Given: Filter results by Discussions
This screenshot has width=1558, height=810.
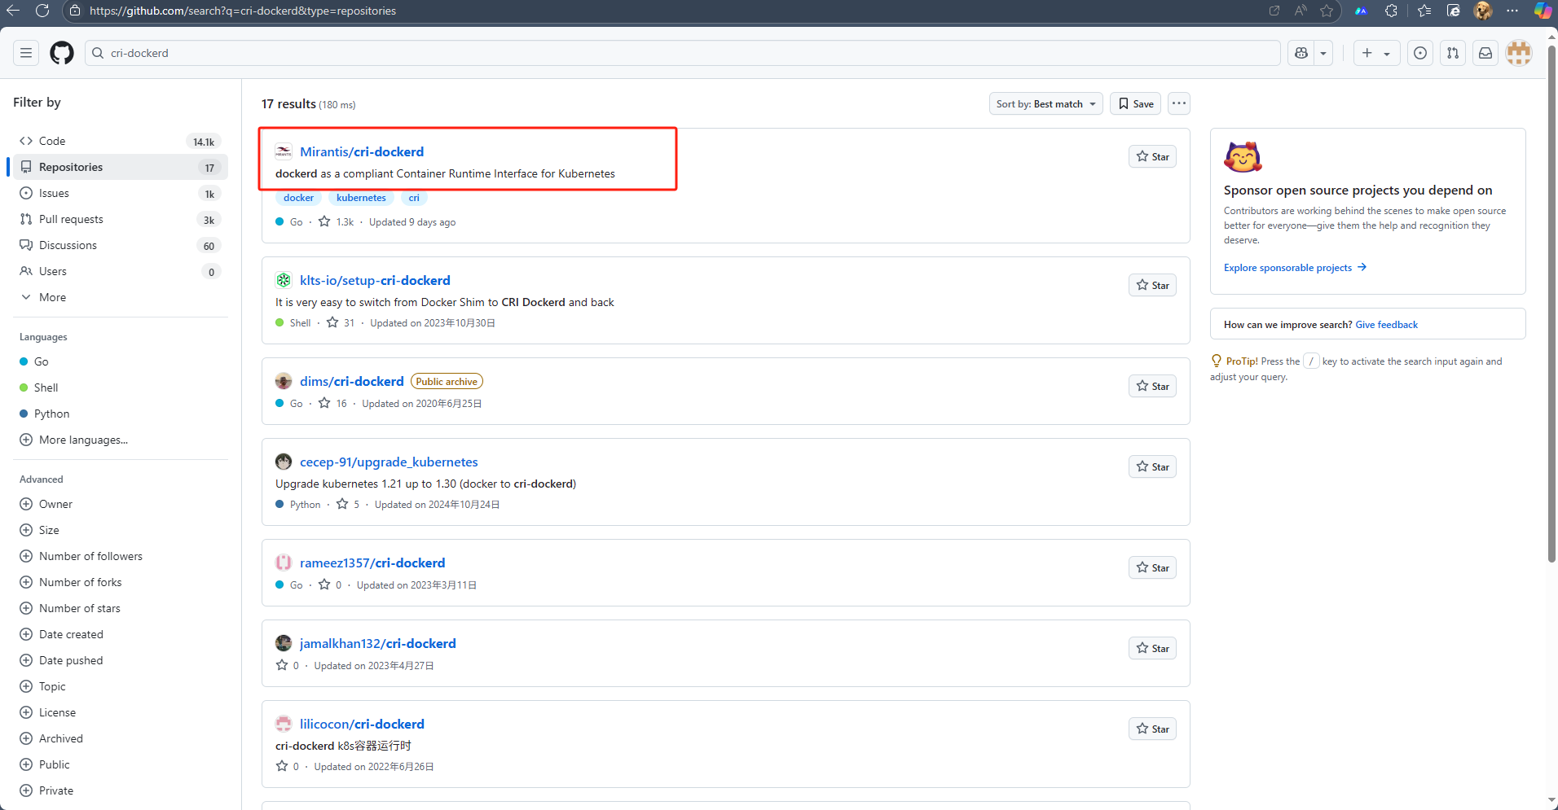Looking at the screenshot, I should click(121, 245).
